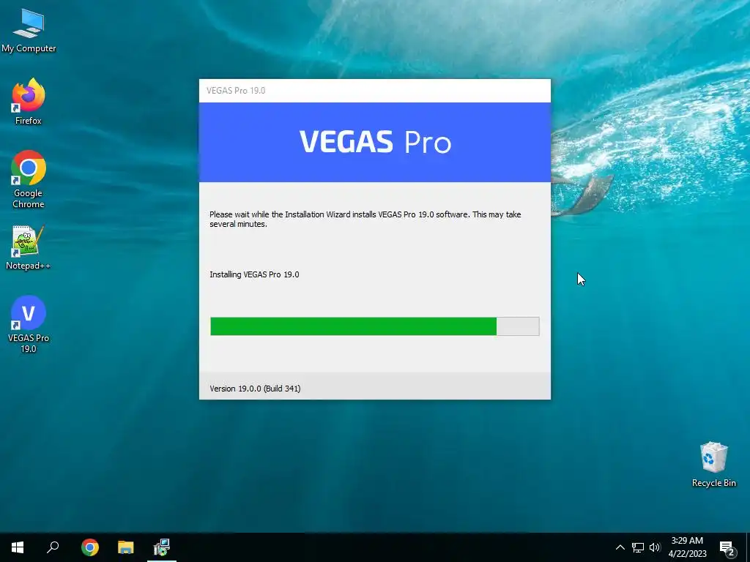Open the notification center icon
Image resolution: width=750 pixels, height=562 pixels.
[727, 547]
